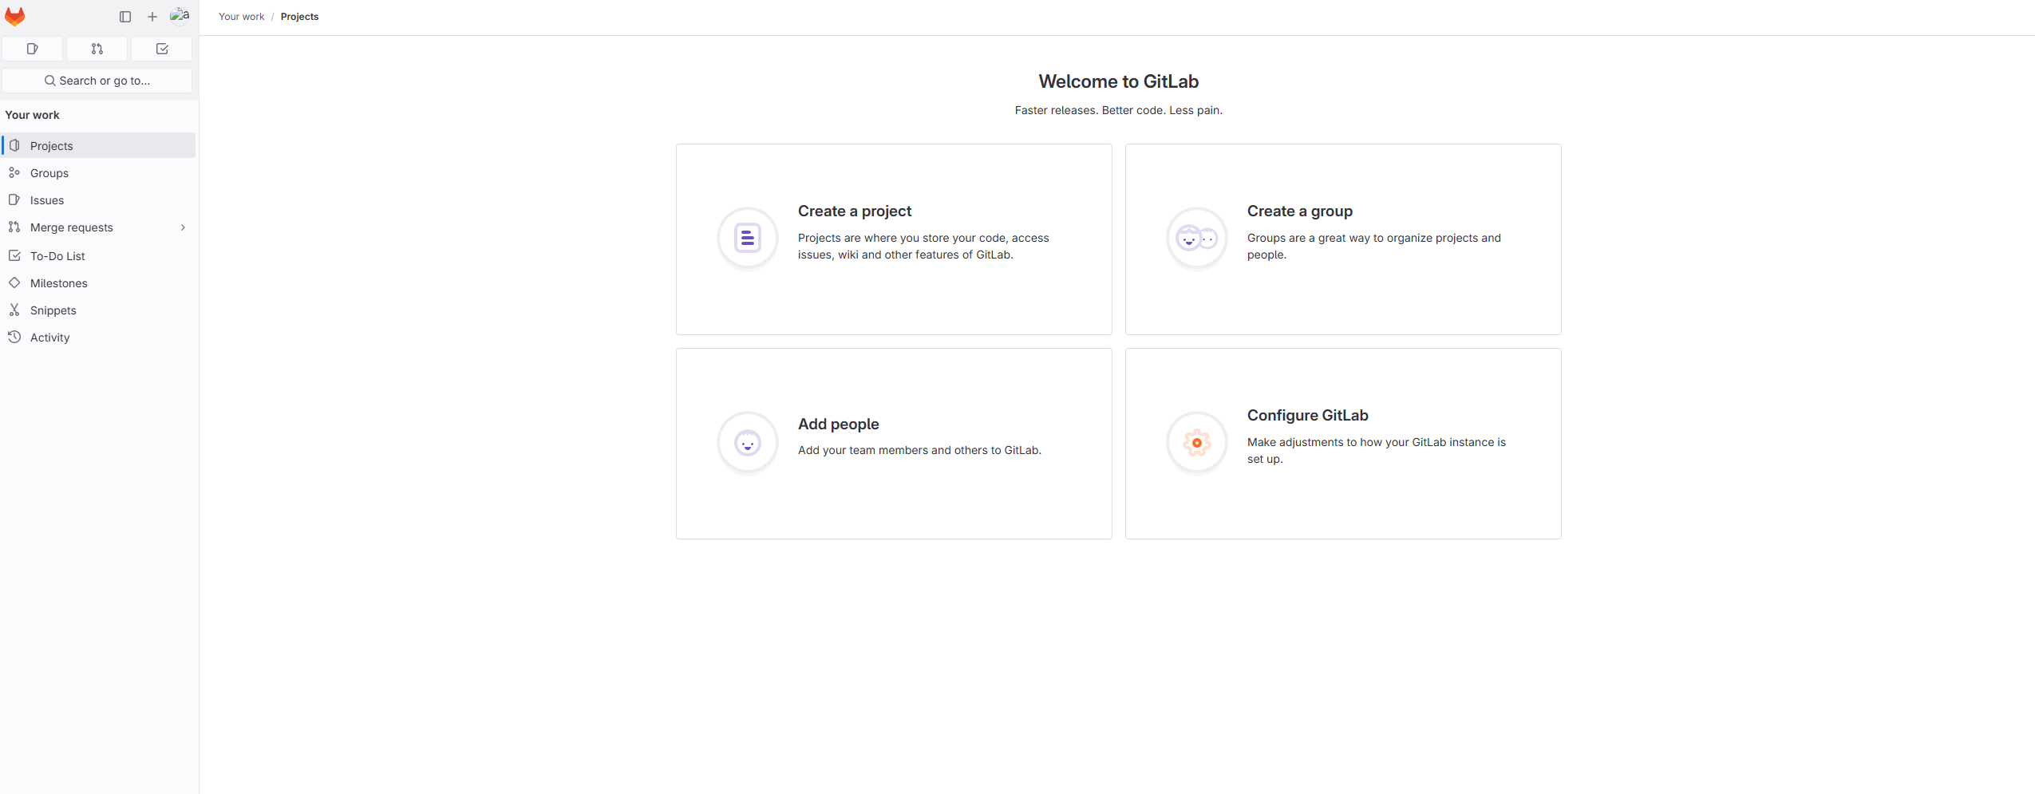This screenshot has width=2035, height=794.
Task: Open Snippets in the sidebar
Action: 99,310
